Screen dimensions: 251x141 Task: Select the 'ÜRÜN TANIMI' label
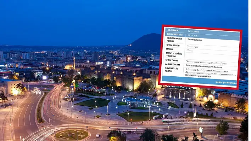[x=172, y=60]
